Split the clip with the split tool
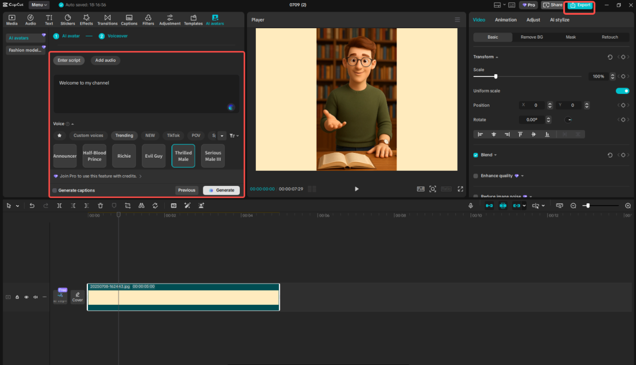Screen dimensions: 636x365 tap(60, 205)
